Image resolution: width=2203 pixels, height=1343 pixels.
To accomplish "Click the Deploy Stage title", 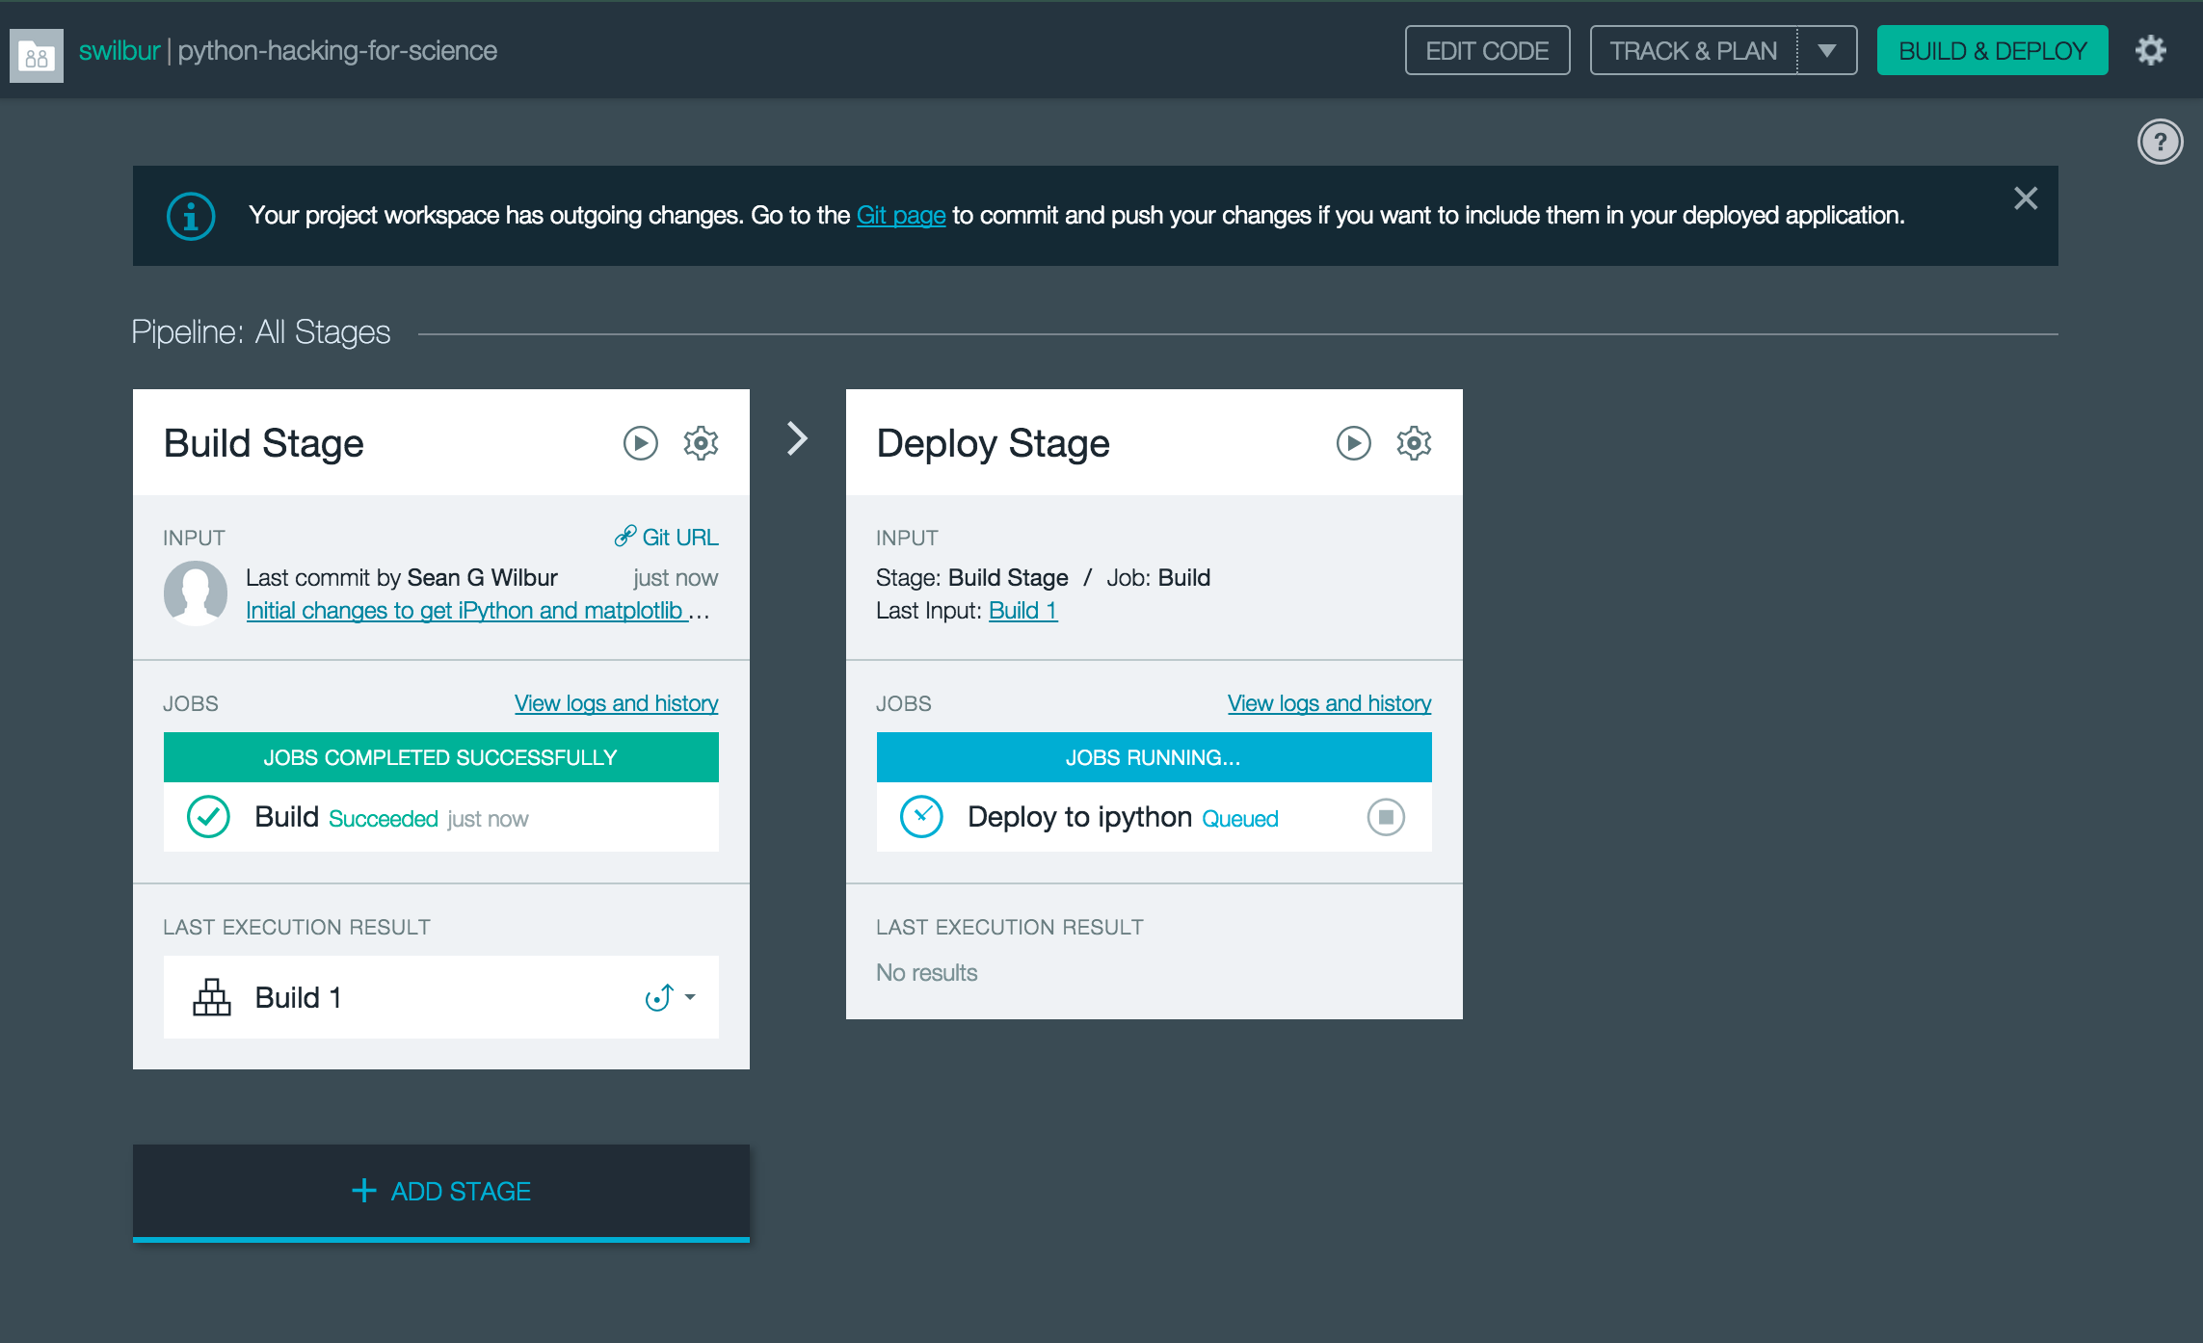I will [x=994, y=443].
